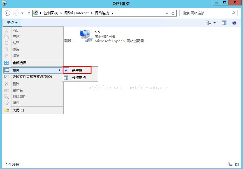Click the 全部选择 grid icon
Image resolution: width=243 pixels, height=169 pixels.
point(7,63)
